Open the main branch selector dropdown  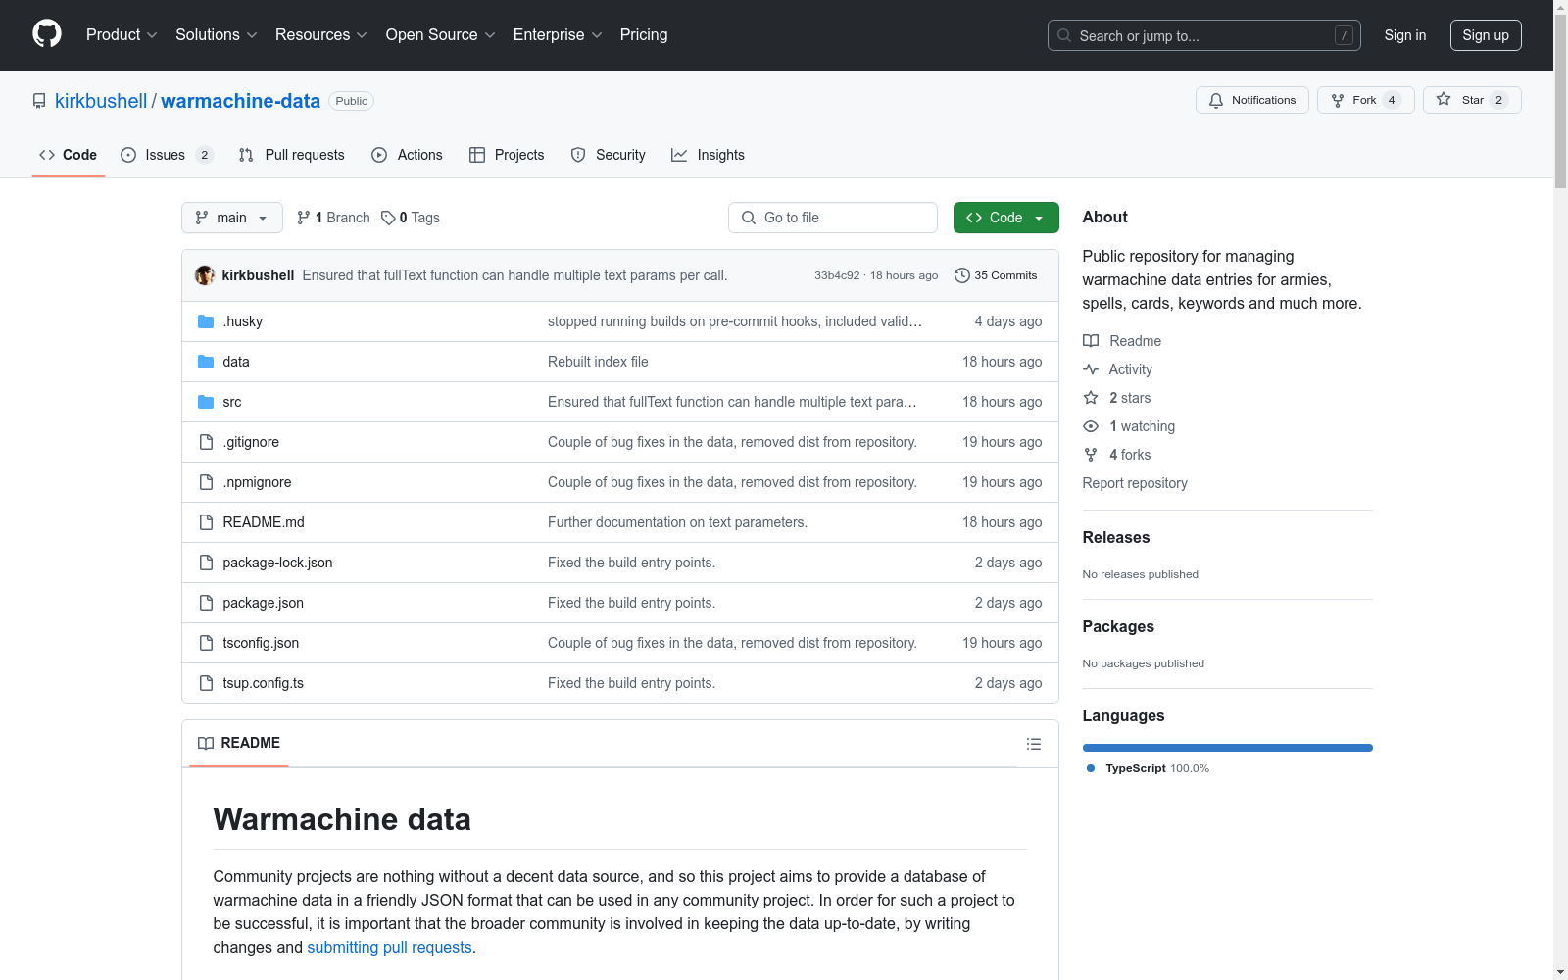[232, 218]
